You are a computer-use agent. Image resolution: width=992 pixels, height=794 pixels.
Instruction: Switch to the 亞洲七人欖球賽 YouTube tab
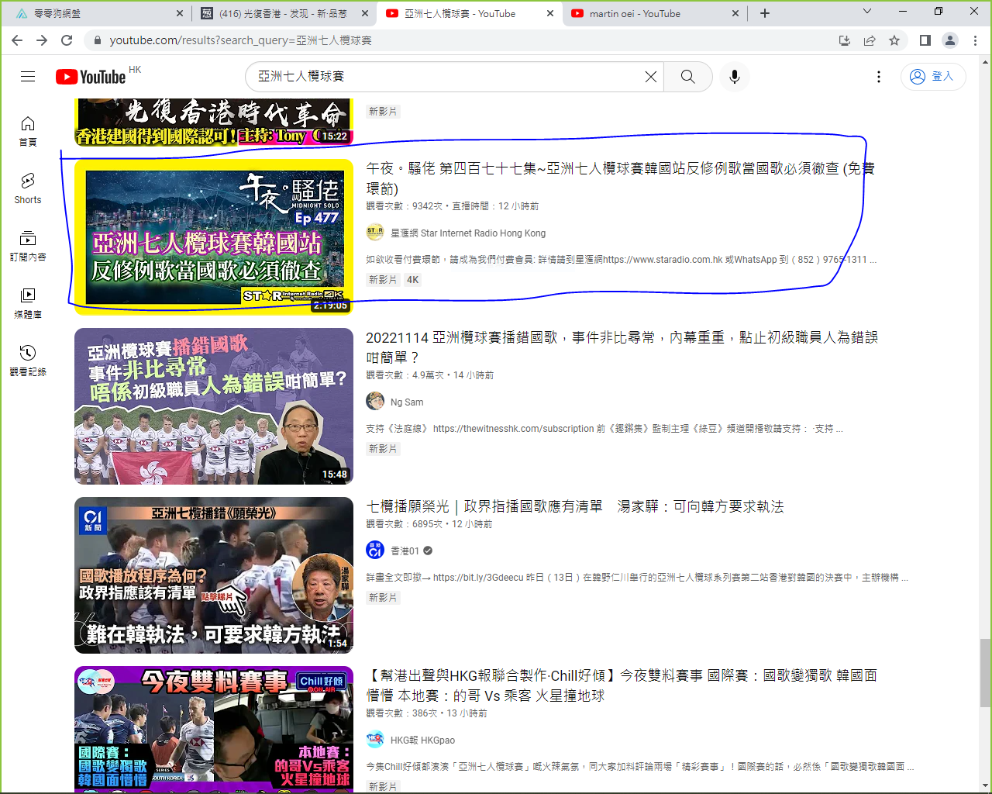[x=469, y=13]
